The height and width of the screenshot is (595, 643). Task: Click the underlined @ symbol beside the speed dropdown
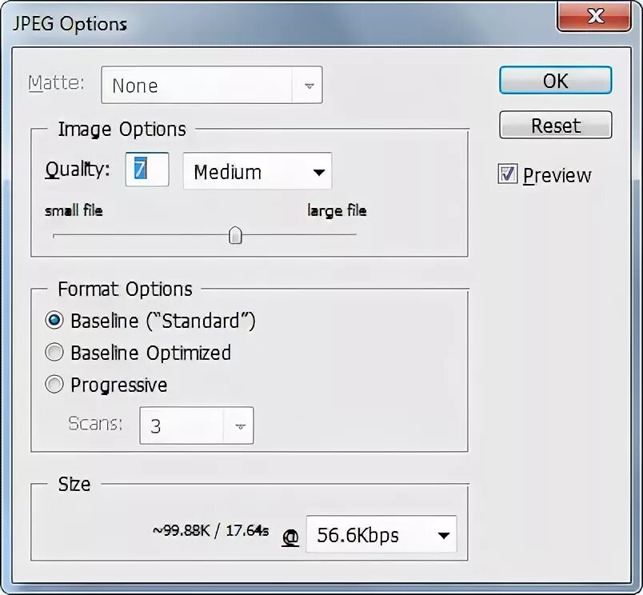290,537
